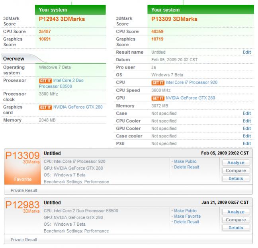Click Benchmark Settings: Performance under P12983
Screen dimensions: 258x248
tap(76, 231)
